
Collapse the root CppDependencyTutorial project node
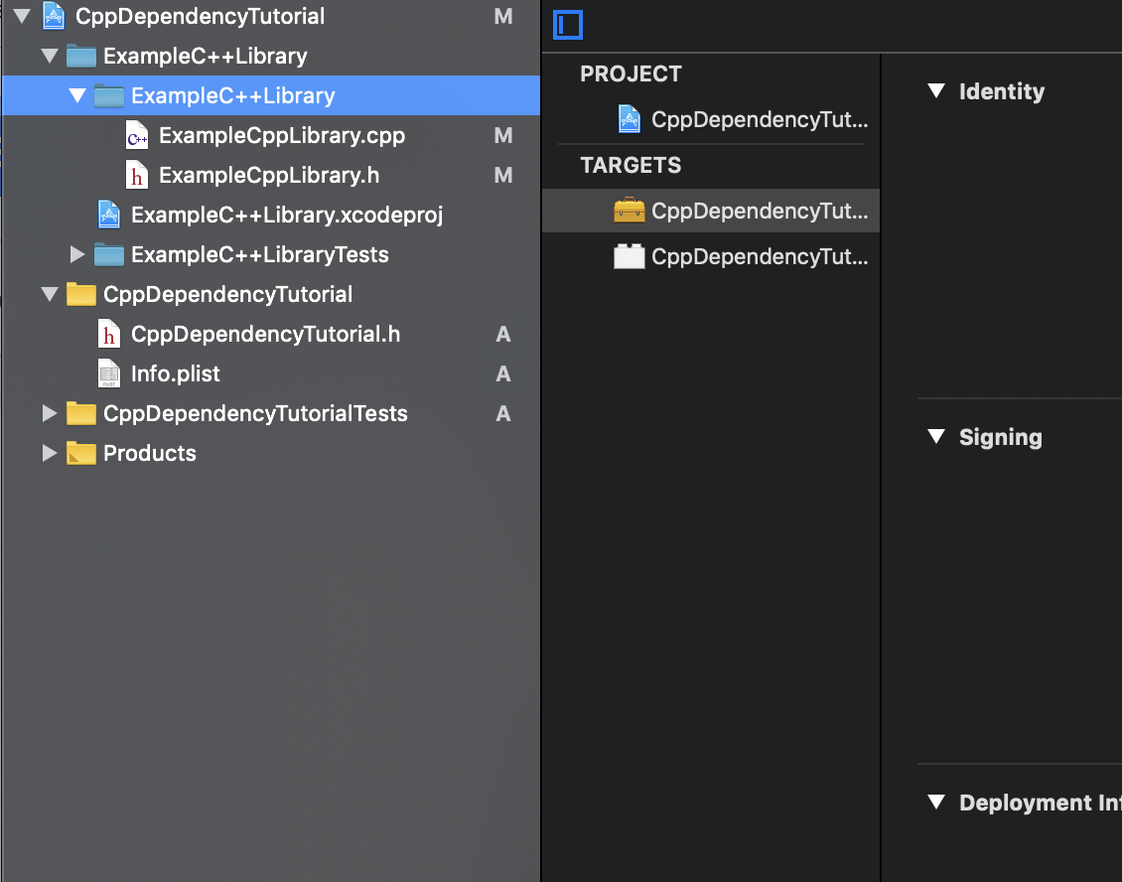tap(22, 16)
